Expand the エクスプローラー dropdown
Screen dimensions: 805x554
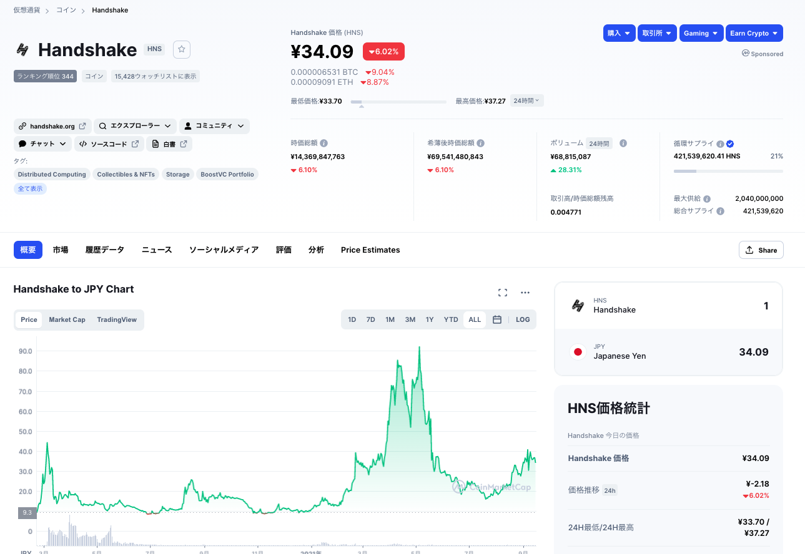click(x=136, y=126)
